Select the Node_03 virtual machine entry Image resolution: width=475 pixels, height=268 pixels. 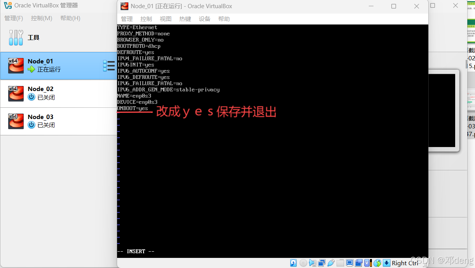tap(59, 121)
